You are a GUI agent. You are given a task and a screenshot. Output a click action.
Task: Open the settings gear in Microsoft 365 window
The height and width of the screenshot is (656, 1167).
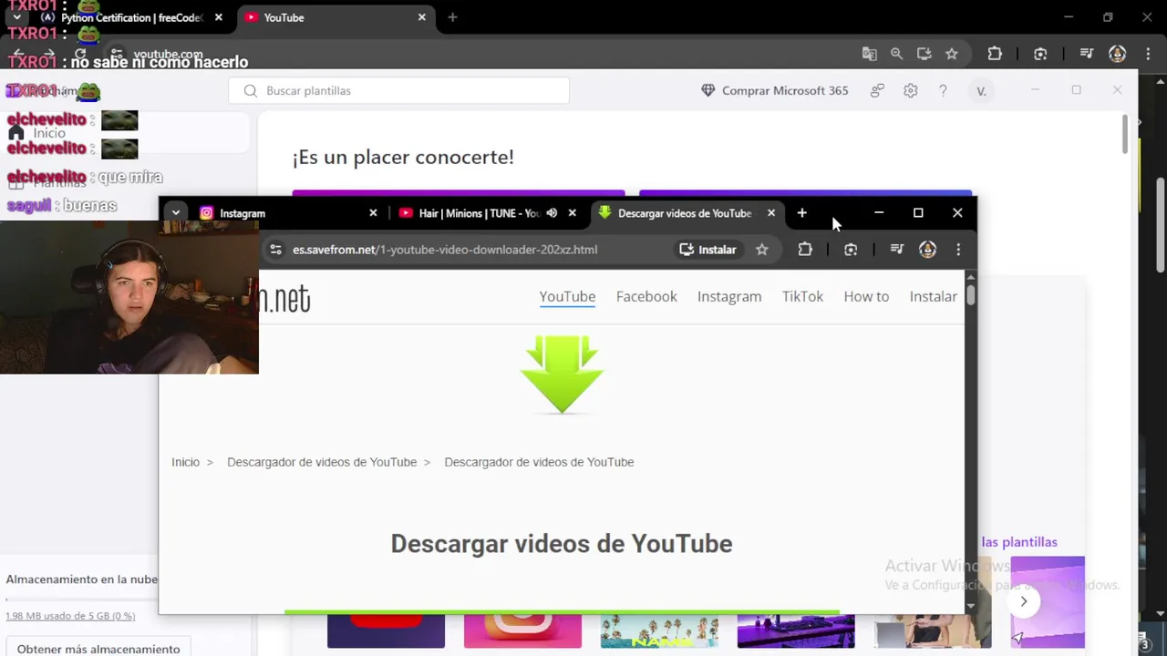click(910, 91)
